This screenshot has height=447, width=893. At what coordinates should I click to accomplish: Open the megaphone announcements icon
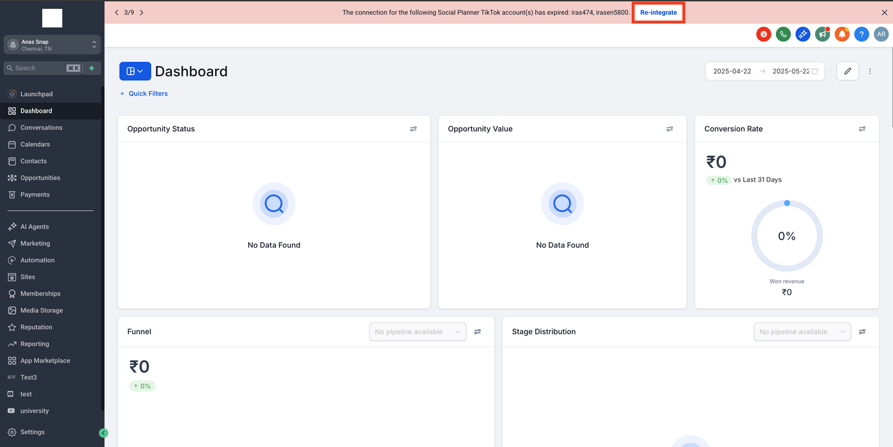(x=822, y=34)
